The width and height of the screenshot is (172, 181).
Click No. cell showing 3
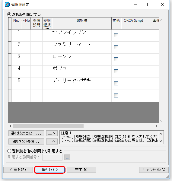point(16,59)
